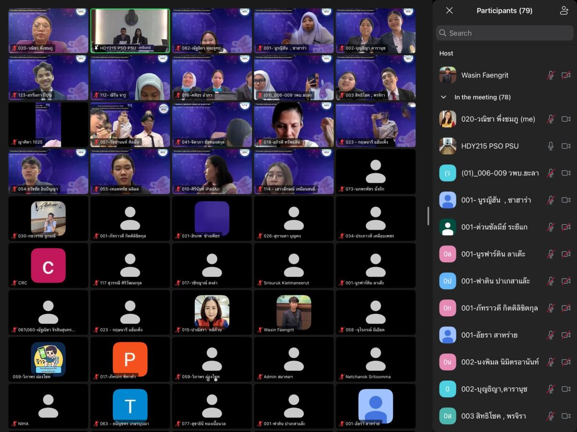Click video-off icon for 001-นูรฟาร์ติน ลาเต๊ะ row

(x=566, y=254)
